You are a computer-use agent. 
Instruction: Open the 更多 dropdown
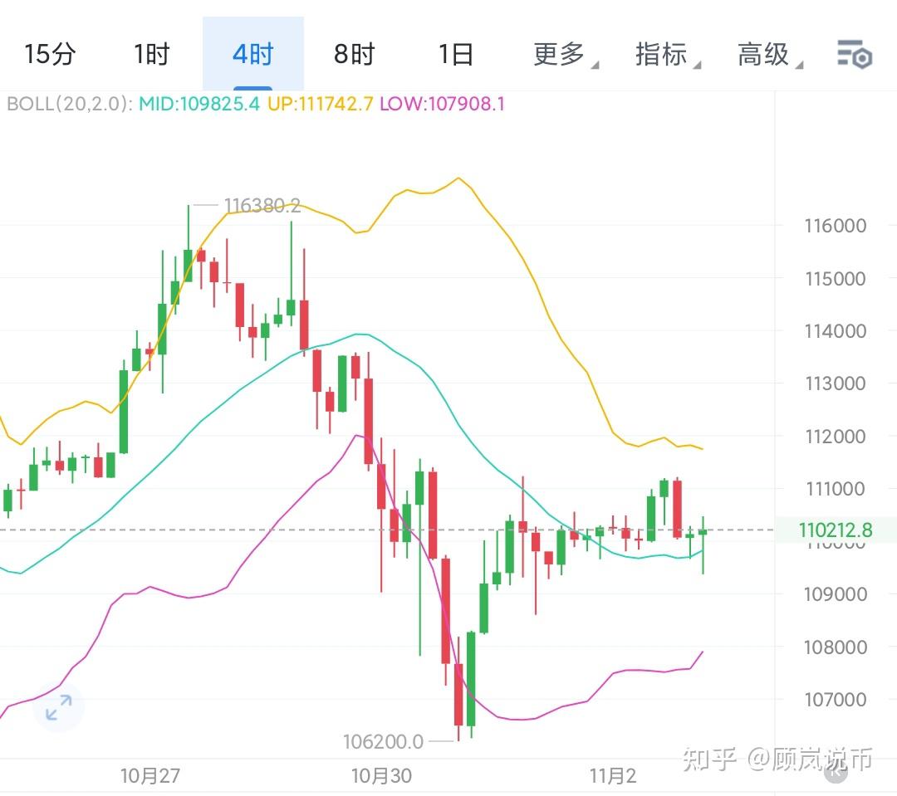[x=560, y=54]
